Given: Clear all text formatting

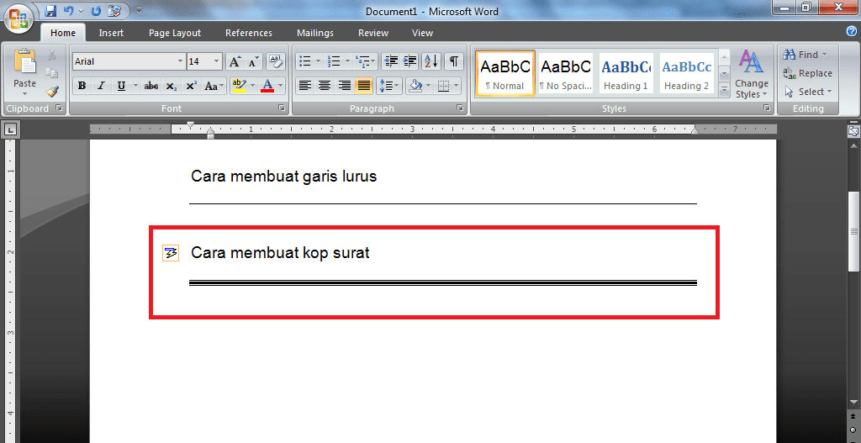Looking at the screenshot, I should click(x=275, y=61).
